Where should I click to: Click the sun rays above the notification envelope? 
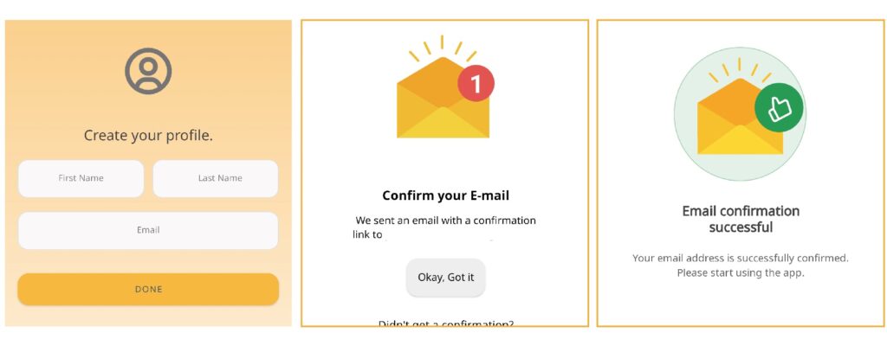(x=443, y=48)
